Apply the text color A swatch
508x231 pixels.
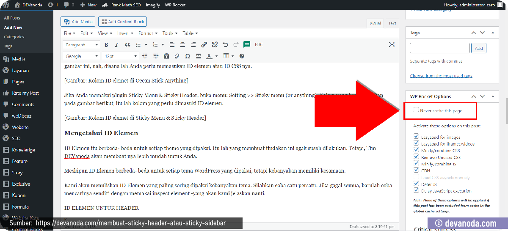tap(209, 56)
